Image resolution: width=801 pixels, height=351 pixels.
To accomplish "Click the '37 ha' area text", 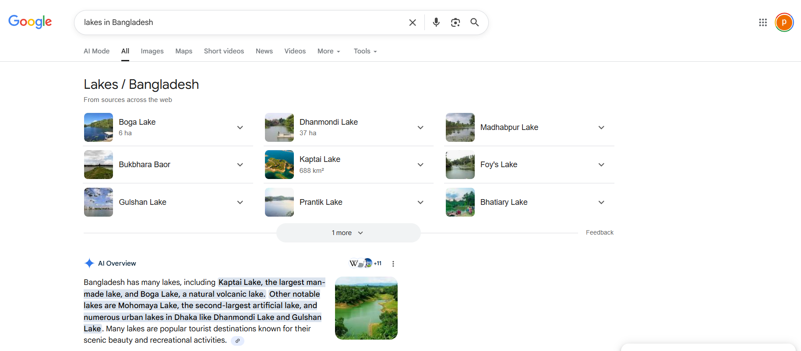I will 308,133.
